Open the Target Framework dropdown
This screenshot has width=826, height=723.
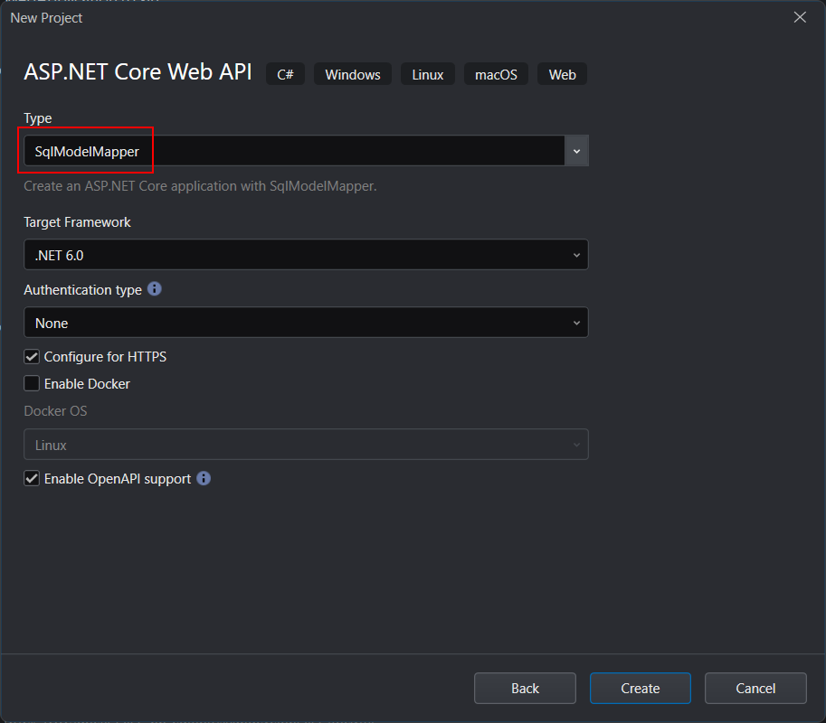pos(306,255)
